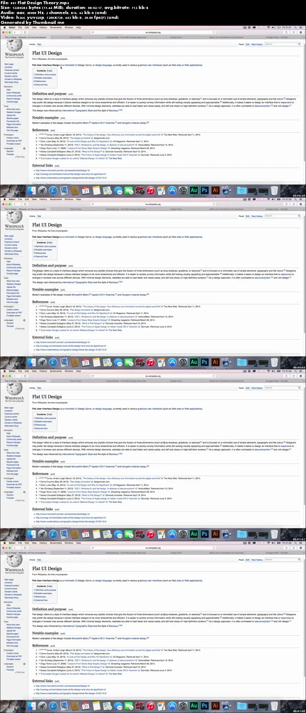306x713 pixels.
Task: Open Bookmarks menu in the 00:01:21 frame
Action: [x=56, y=371]
